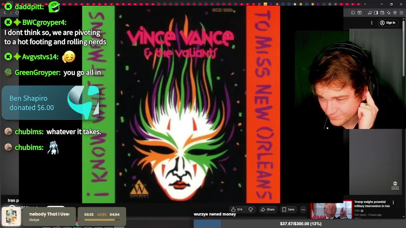Open the VPN shield icon

coord(395,13)
